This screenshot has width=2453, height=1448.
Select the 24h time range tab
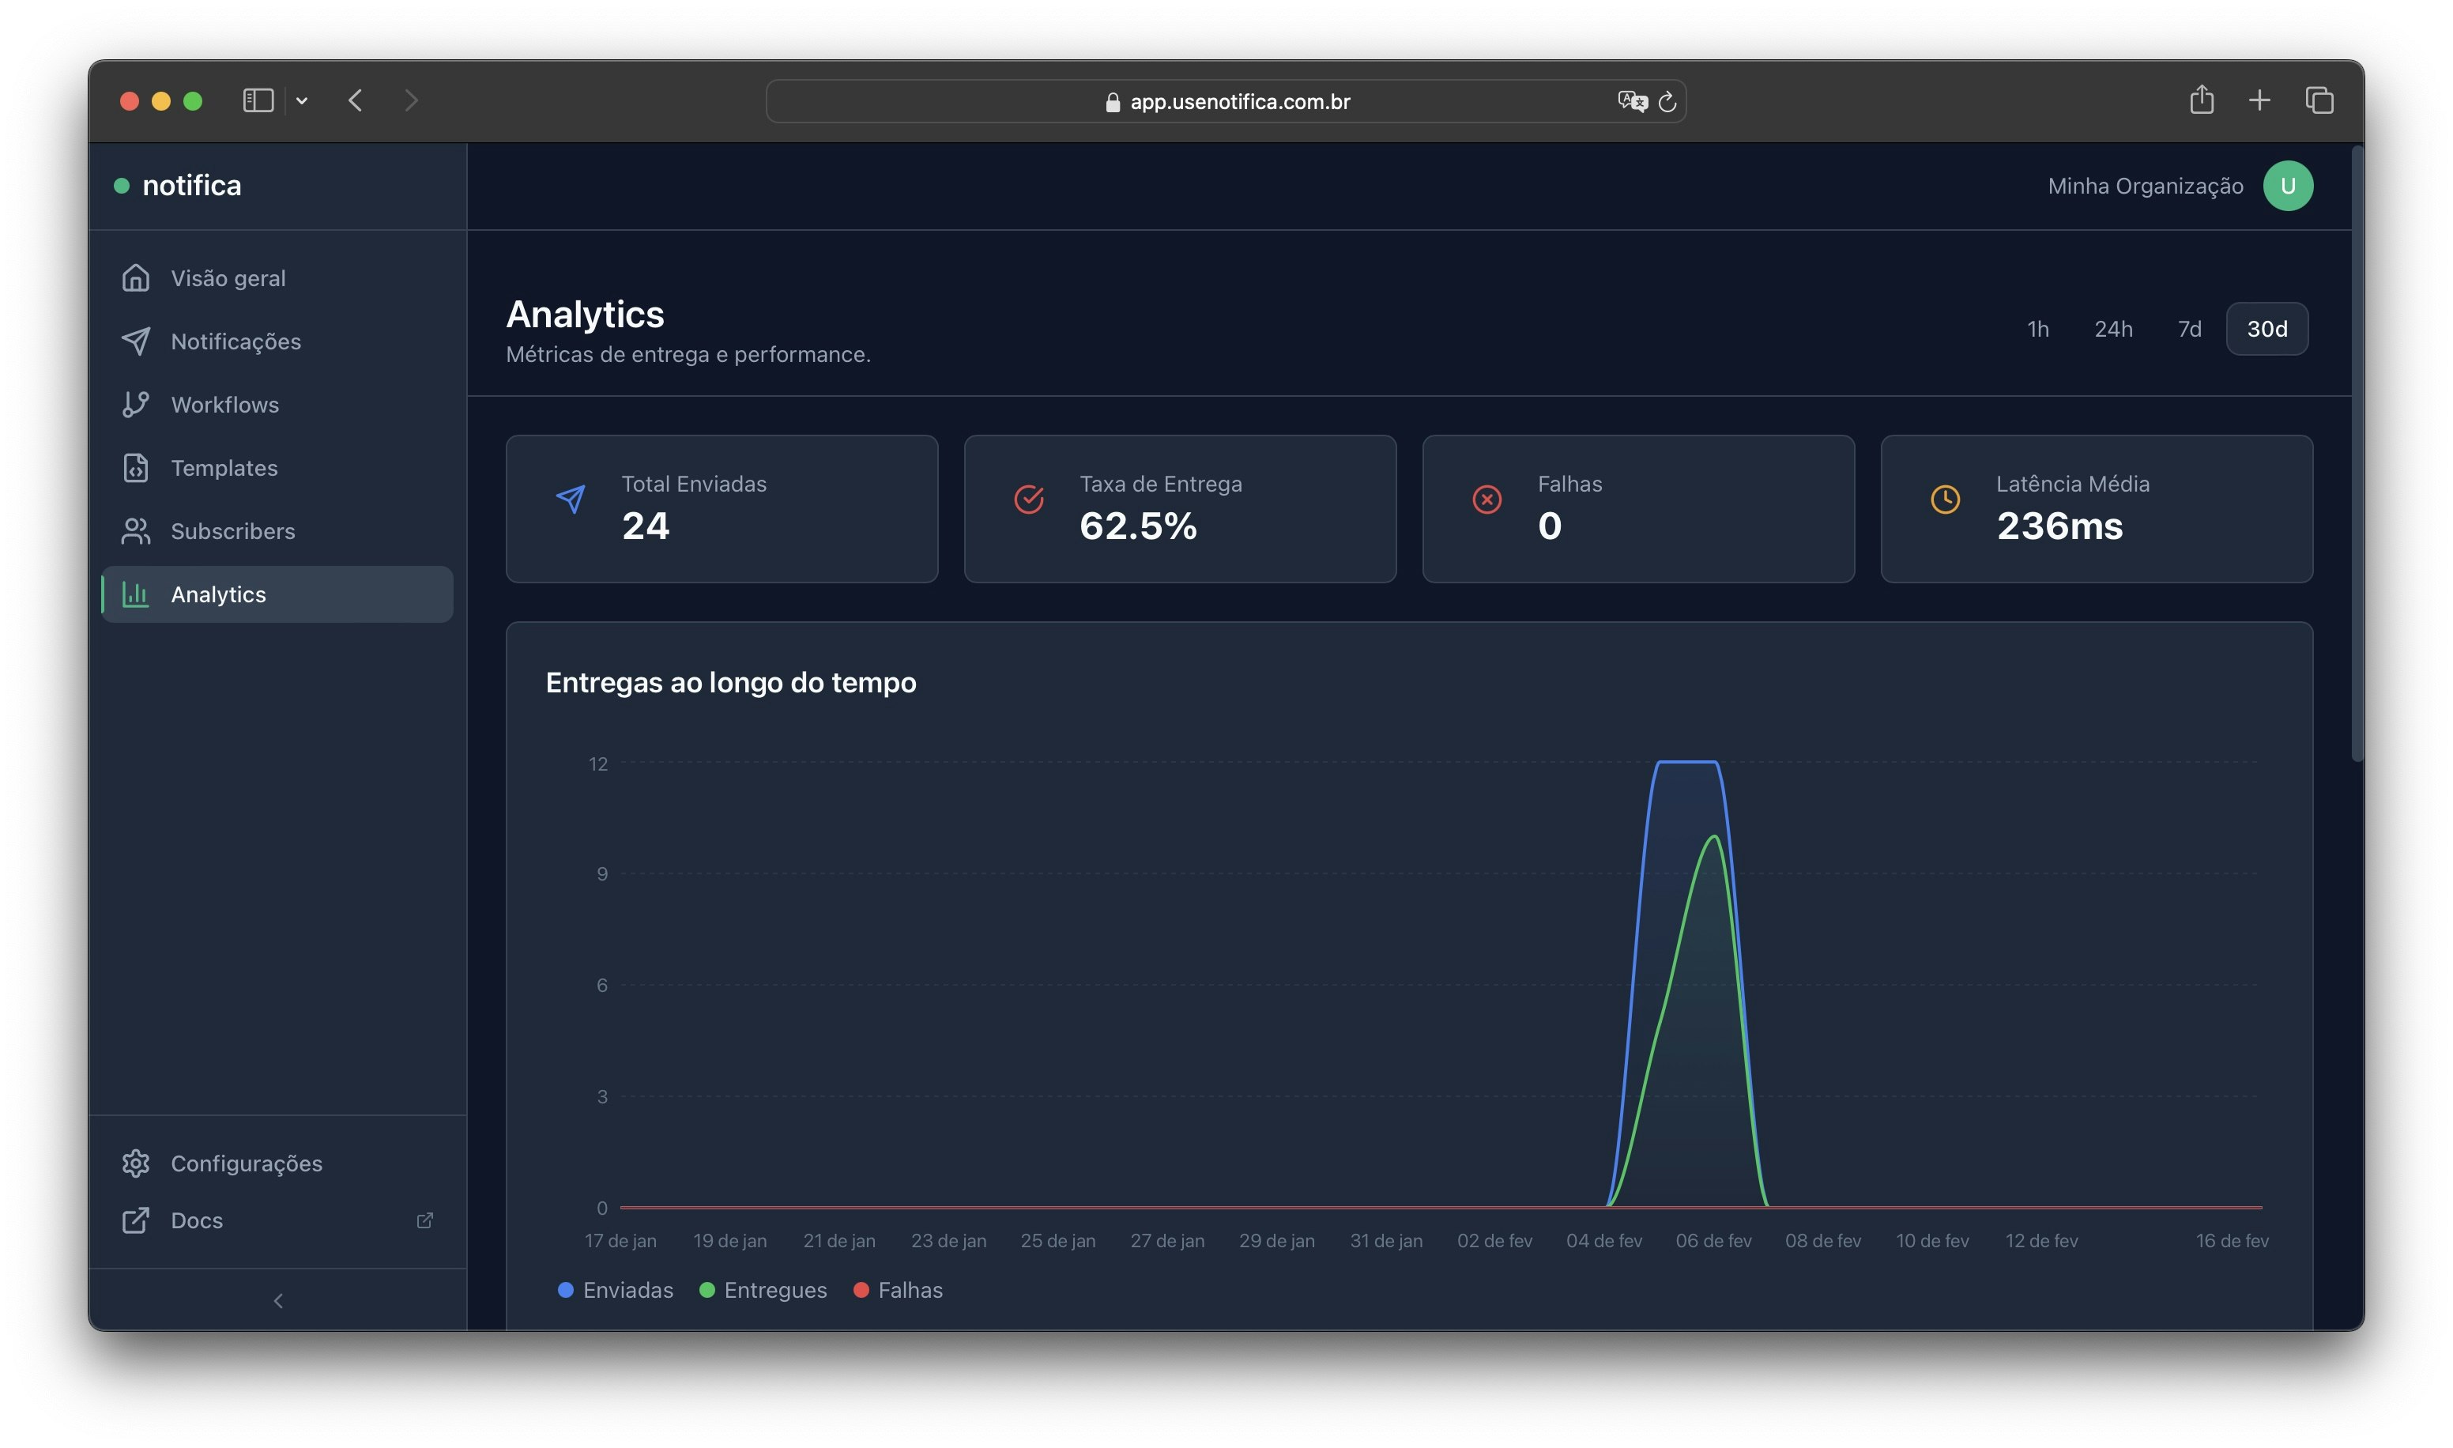pos(2112,330)
